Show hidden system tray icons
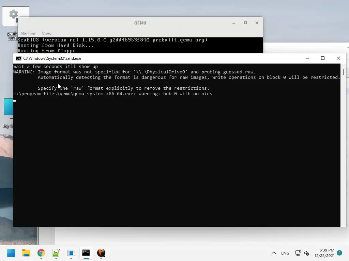The image size is (349, 261). (x=274, y=253)
